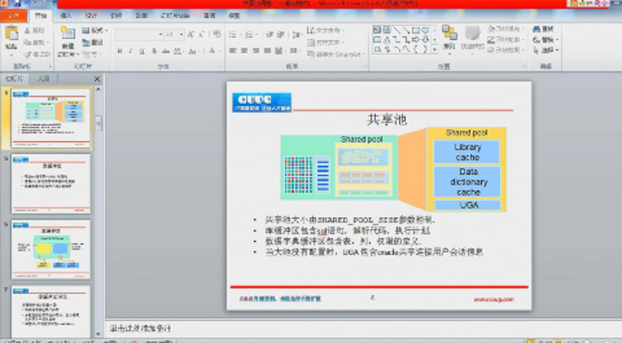Click the Shape Effects button
This screenshot has height=343, width=622.
[505, 50]
